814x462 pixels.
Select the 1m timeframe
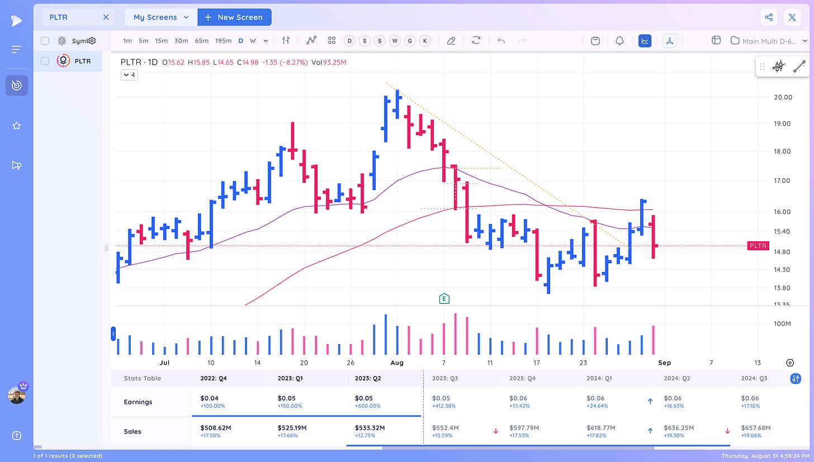click(127, 41)
